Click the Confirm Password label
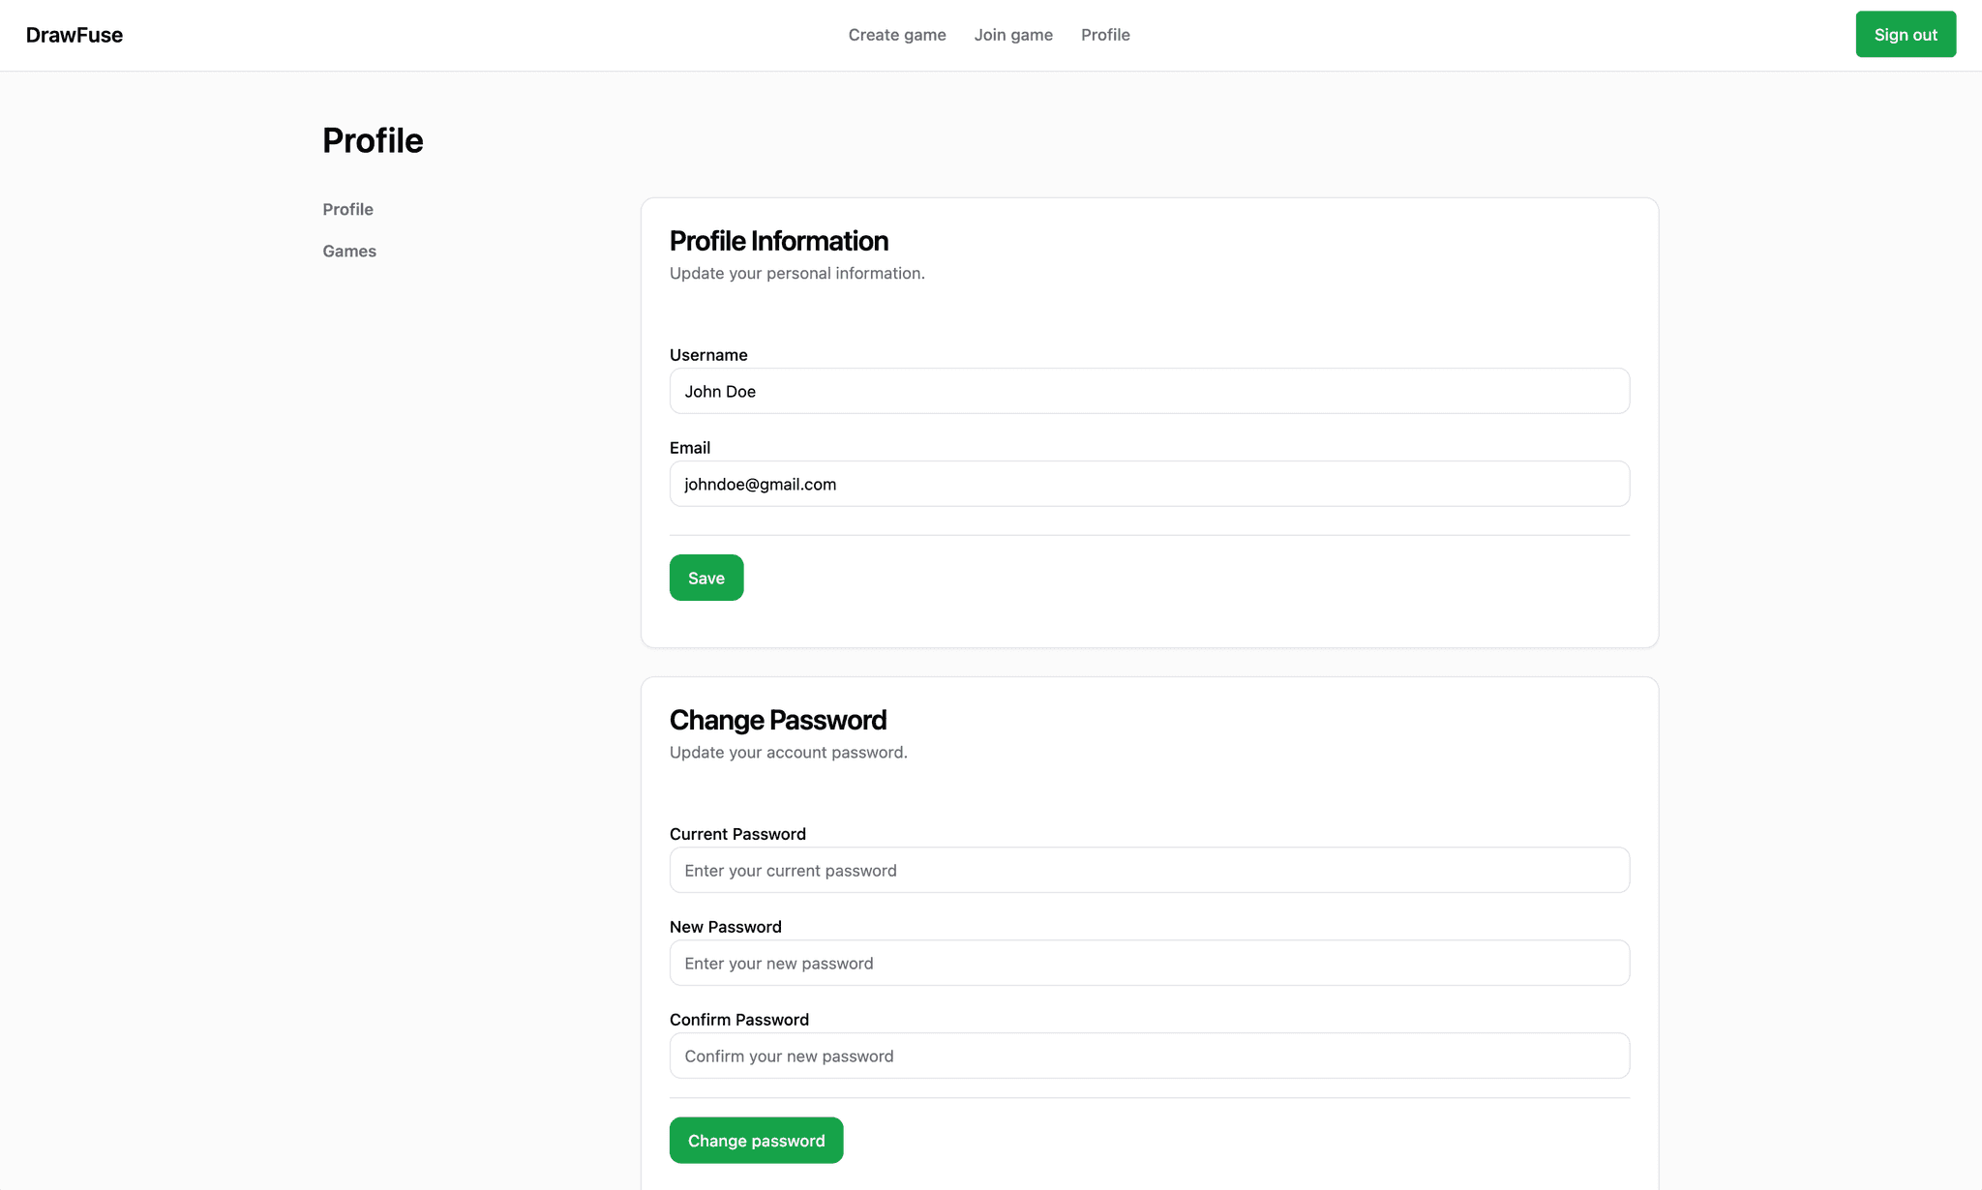This screenshot has height=1190, width=1982. 738,1020
